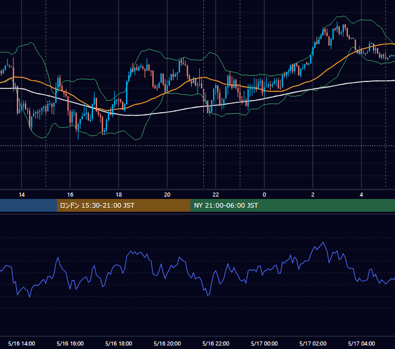Click the 14 hour axis label
This screenshot has height=349, width=395.
click(x=21, y=195)
